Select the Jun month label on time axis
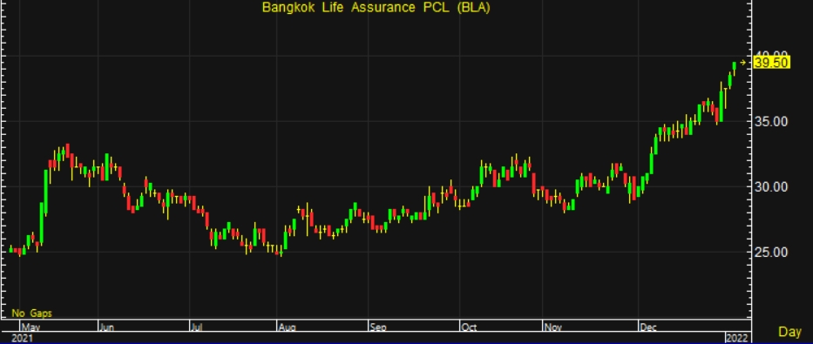The height and width of the screenshot is (344, 813). pyautogui.click(x=107, y=327)
